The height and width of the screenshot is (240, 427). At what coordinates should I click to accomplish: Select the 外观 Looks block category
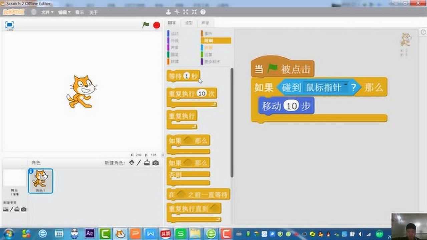click(x=173, y=41)
